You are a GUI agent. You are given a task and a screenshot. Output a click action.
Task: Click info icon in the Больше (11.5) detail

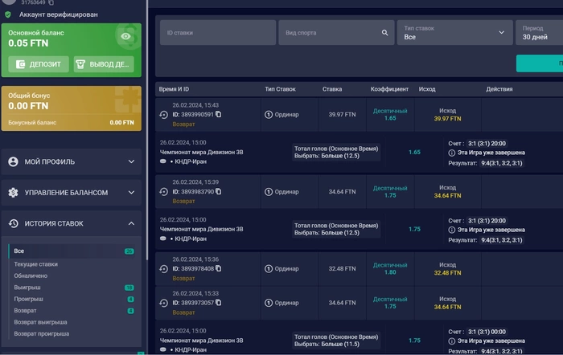(452, 341)
